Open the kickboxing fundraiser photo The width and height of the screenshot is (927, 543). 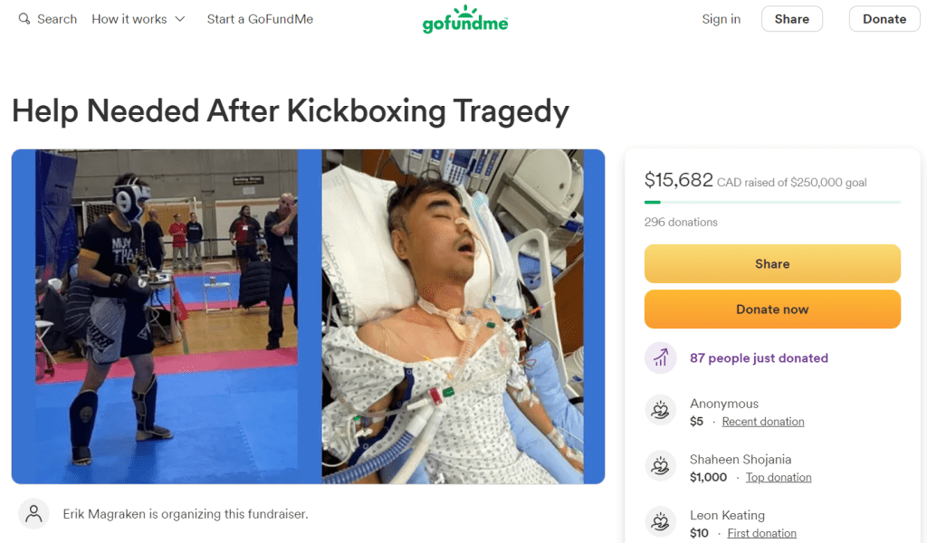pyautogui.click(x=308, y=316)
